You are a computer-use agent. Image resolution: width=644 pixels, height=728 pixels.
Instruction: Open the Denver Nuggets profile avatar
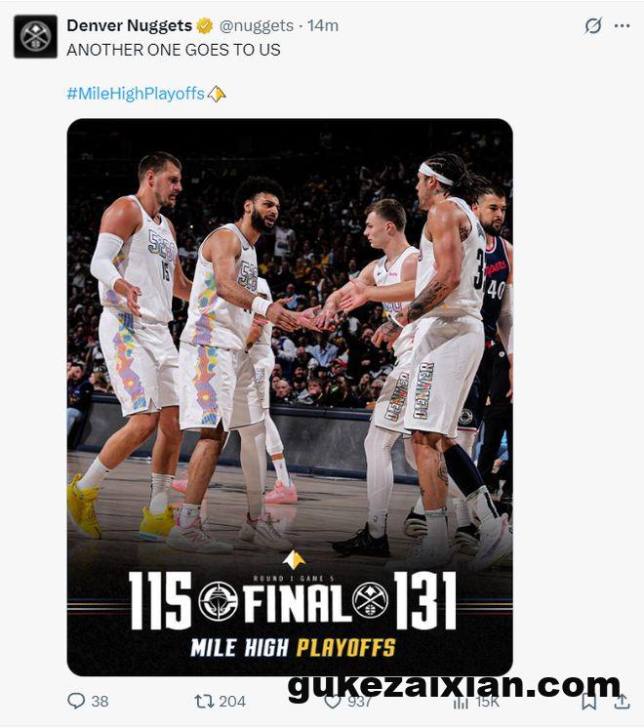click(x=35, y=36)
